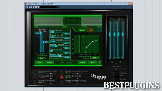This screenshot has width=162, height=91.
Task: Click the left input gain fader
Action: click(x=110, y=34)
